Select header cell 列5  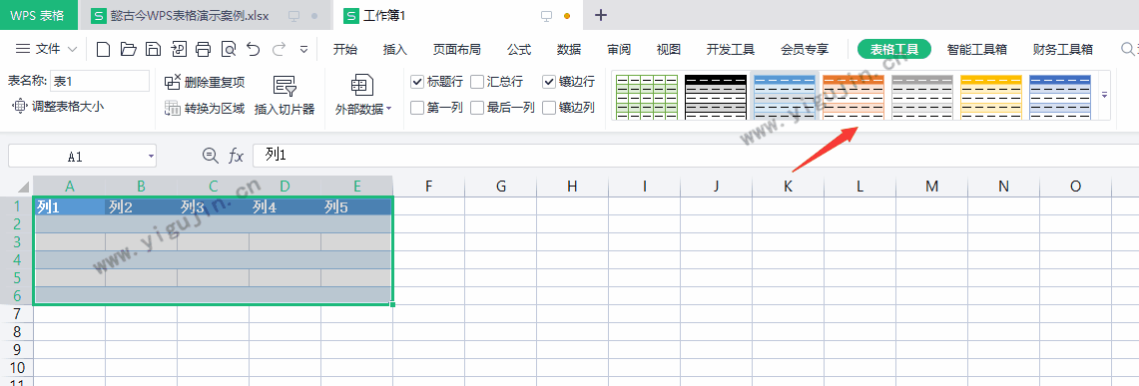356,206
